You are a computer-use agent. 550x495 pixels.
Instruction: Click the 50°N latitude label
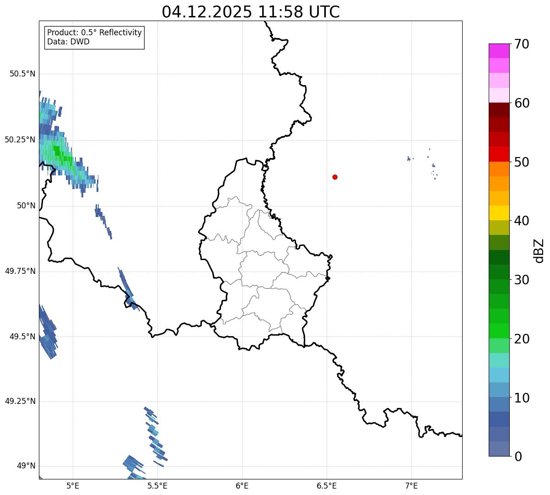[26, 206]
